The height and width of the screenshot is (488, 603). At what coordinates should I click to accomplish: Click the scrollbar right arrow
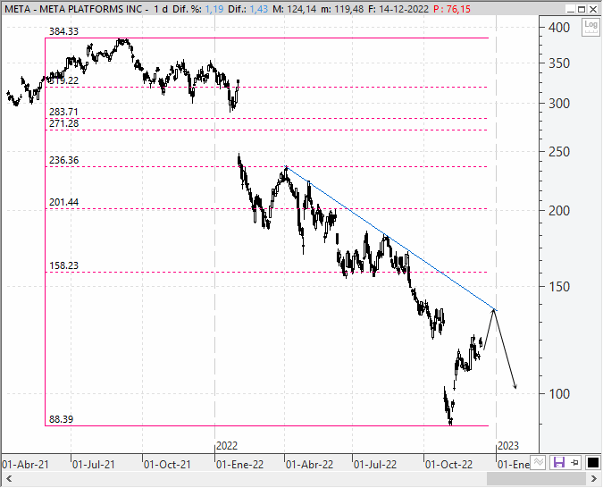pos(594,479)
